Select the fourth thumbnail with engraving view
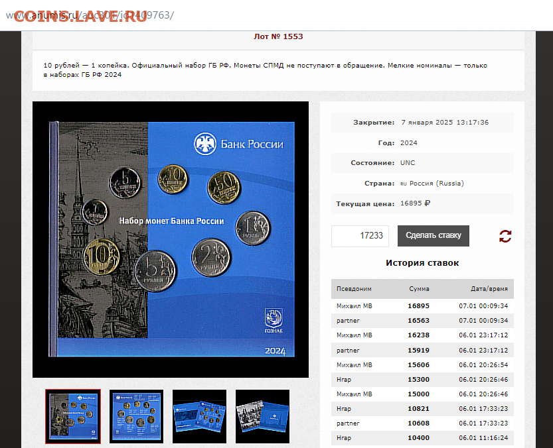Screen dimensions: 553x448 [262, 416]
